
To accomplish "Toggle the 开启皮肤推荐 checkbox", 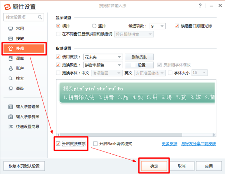I will point(58,144).
